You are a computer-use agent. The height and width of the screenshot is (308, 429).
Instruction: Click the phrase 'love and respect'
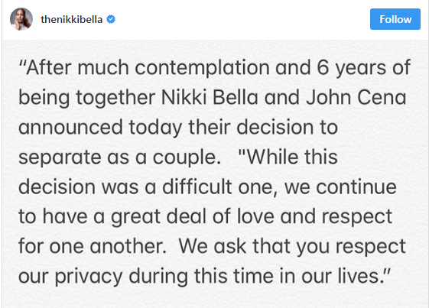[314, 216]
